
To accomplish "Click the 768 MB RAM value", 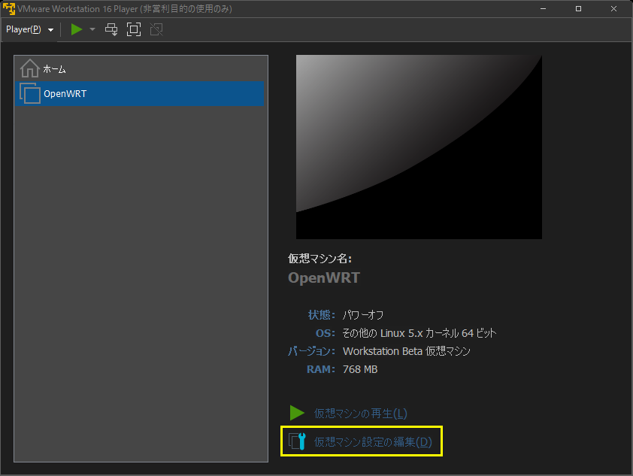I will [x=359, y=369].
